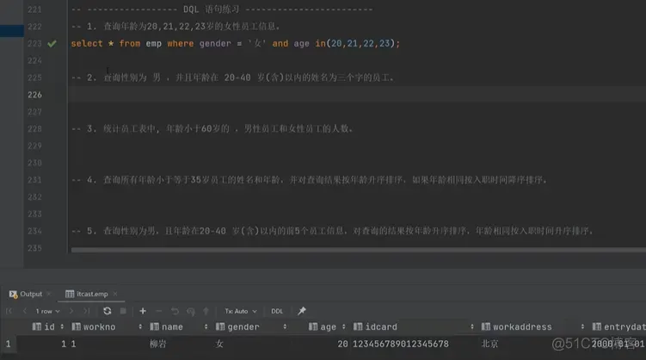Place cursor on empty line 226
Viewport: 646px width, 360px height.
(x=357, y=95)
